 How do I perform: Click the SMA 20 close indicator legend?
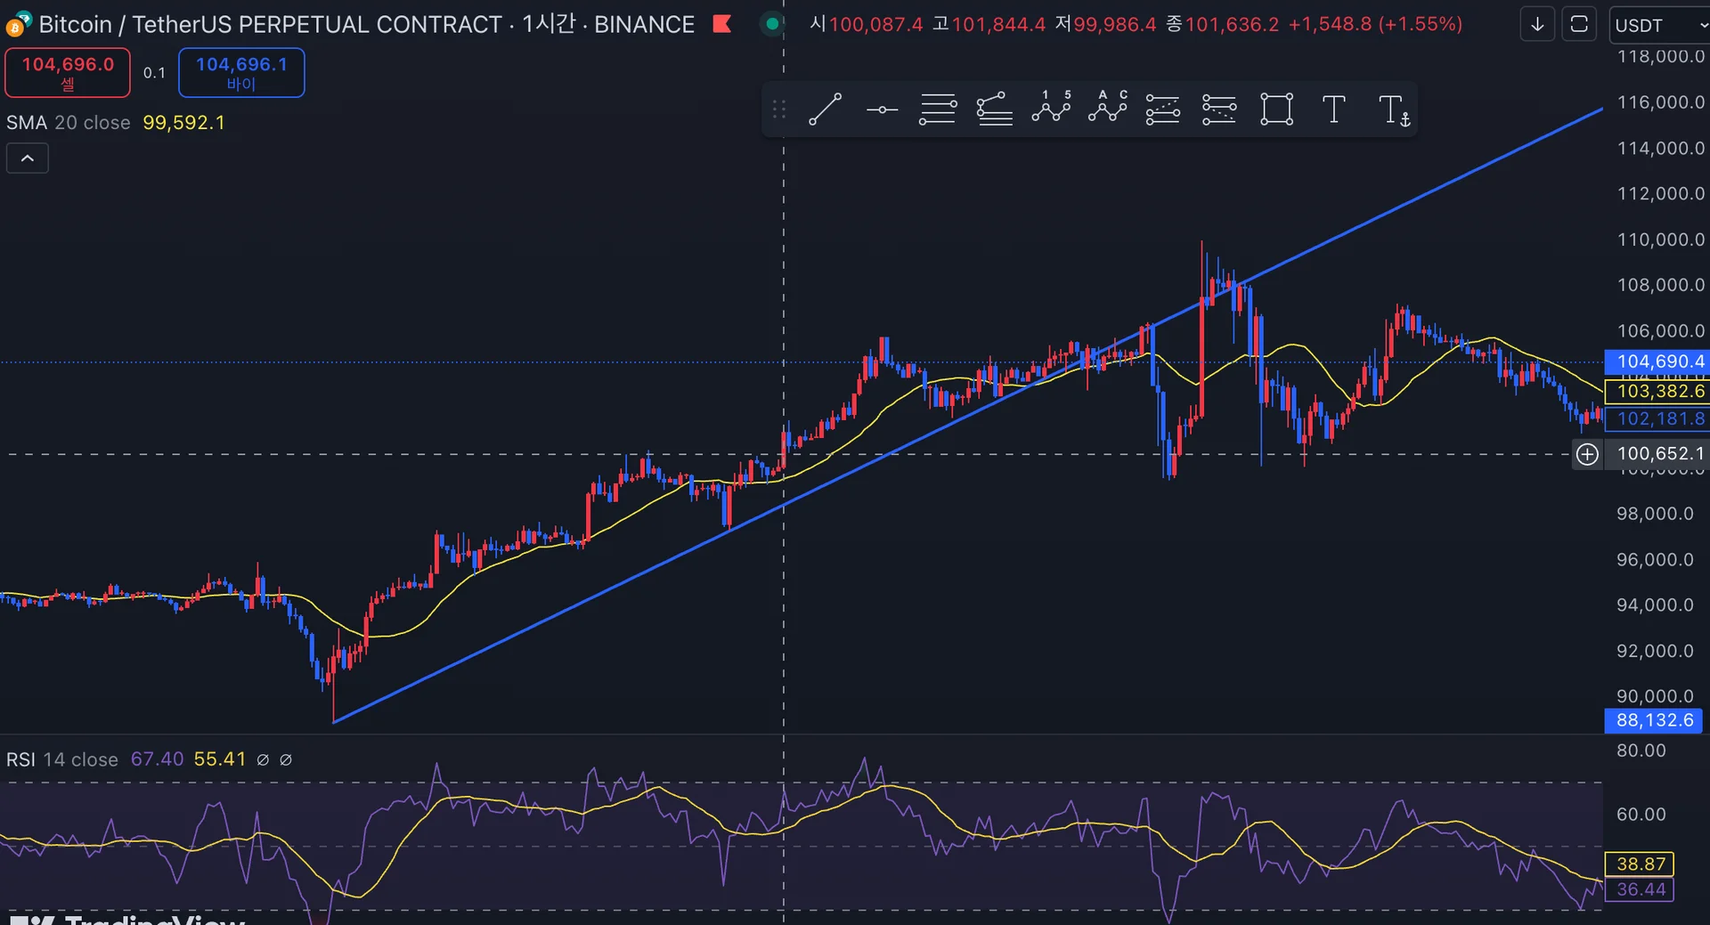(69, 123)
